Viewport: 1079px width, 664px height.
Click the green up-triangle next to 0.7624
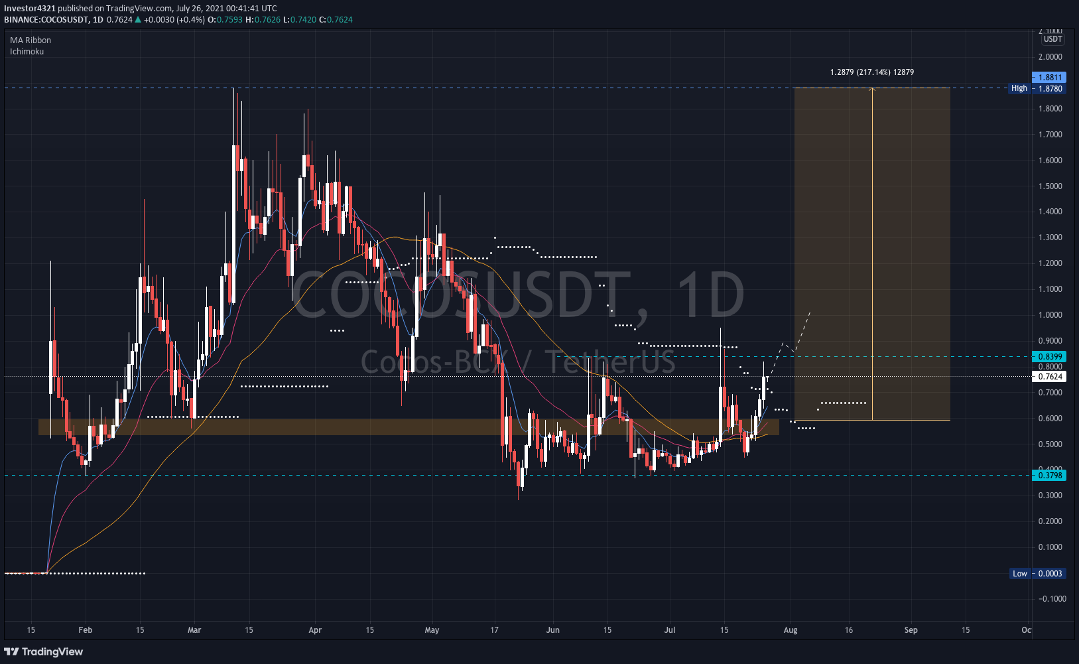pyautogui.click(x=138, y=19)
